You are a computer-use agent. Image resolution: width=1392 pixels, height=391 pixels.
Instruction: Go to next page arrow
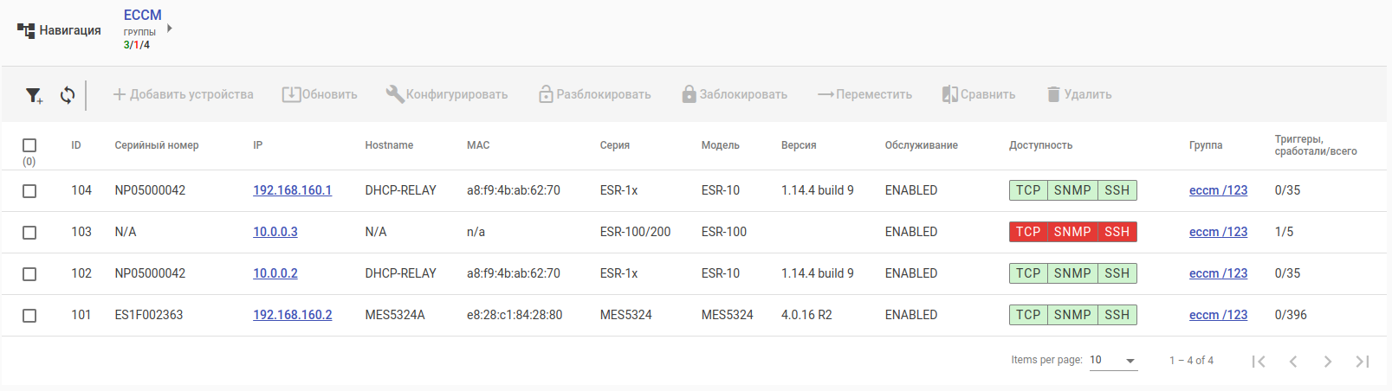tap(1327, 362)
